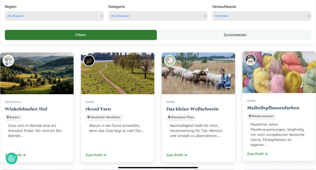Open the Kategorie dropdown
The image size is (316, 170).
pos(158,16)
